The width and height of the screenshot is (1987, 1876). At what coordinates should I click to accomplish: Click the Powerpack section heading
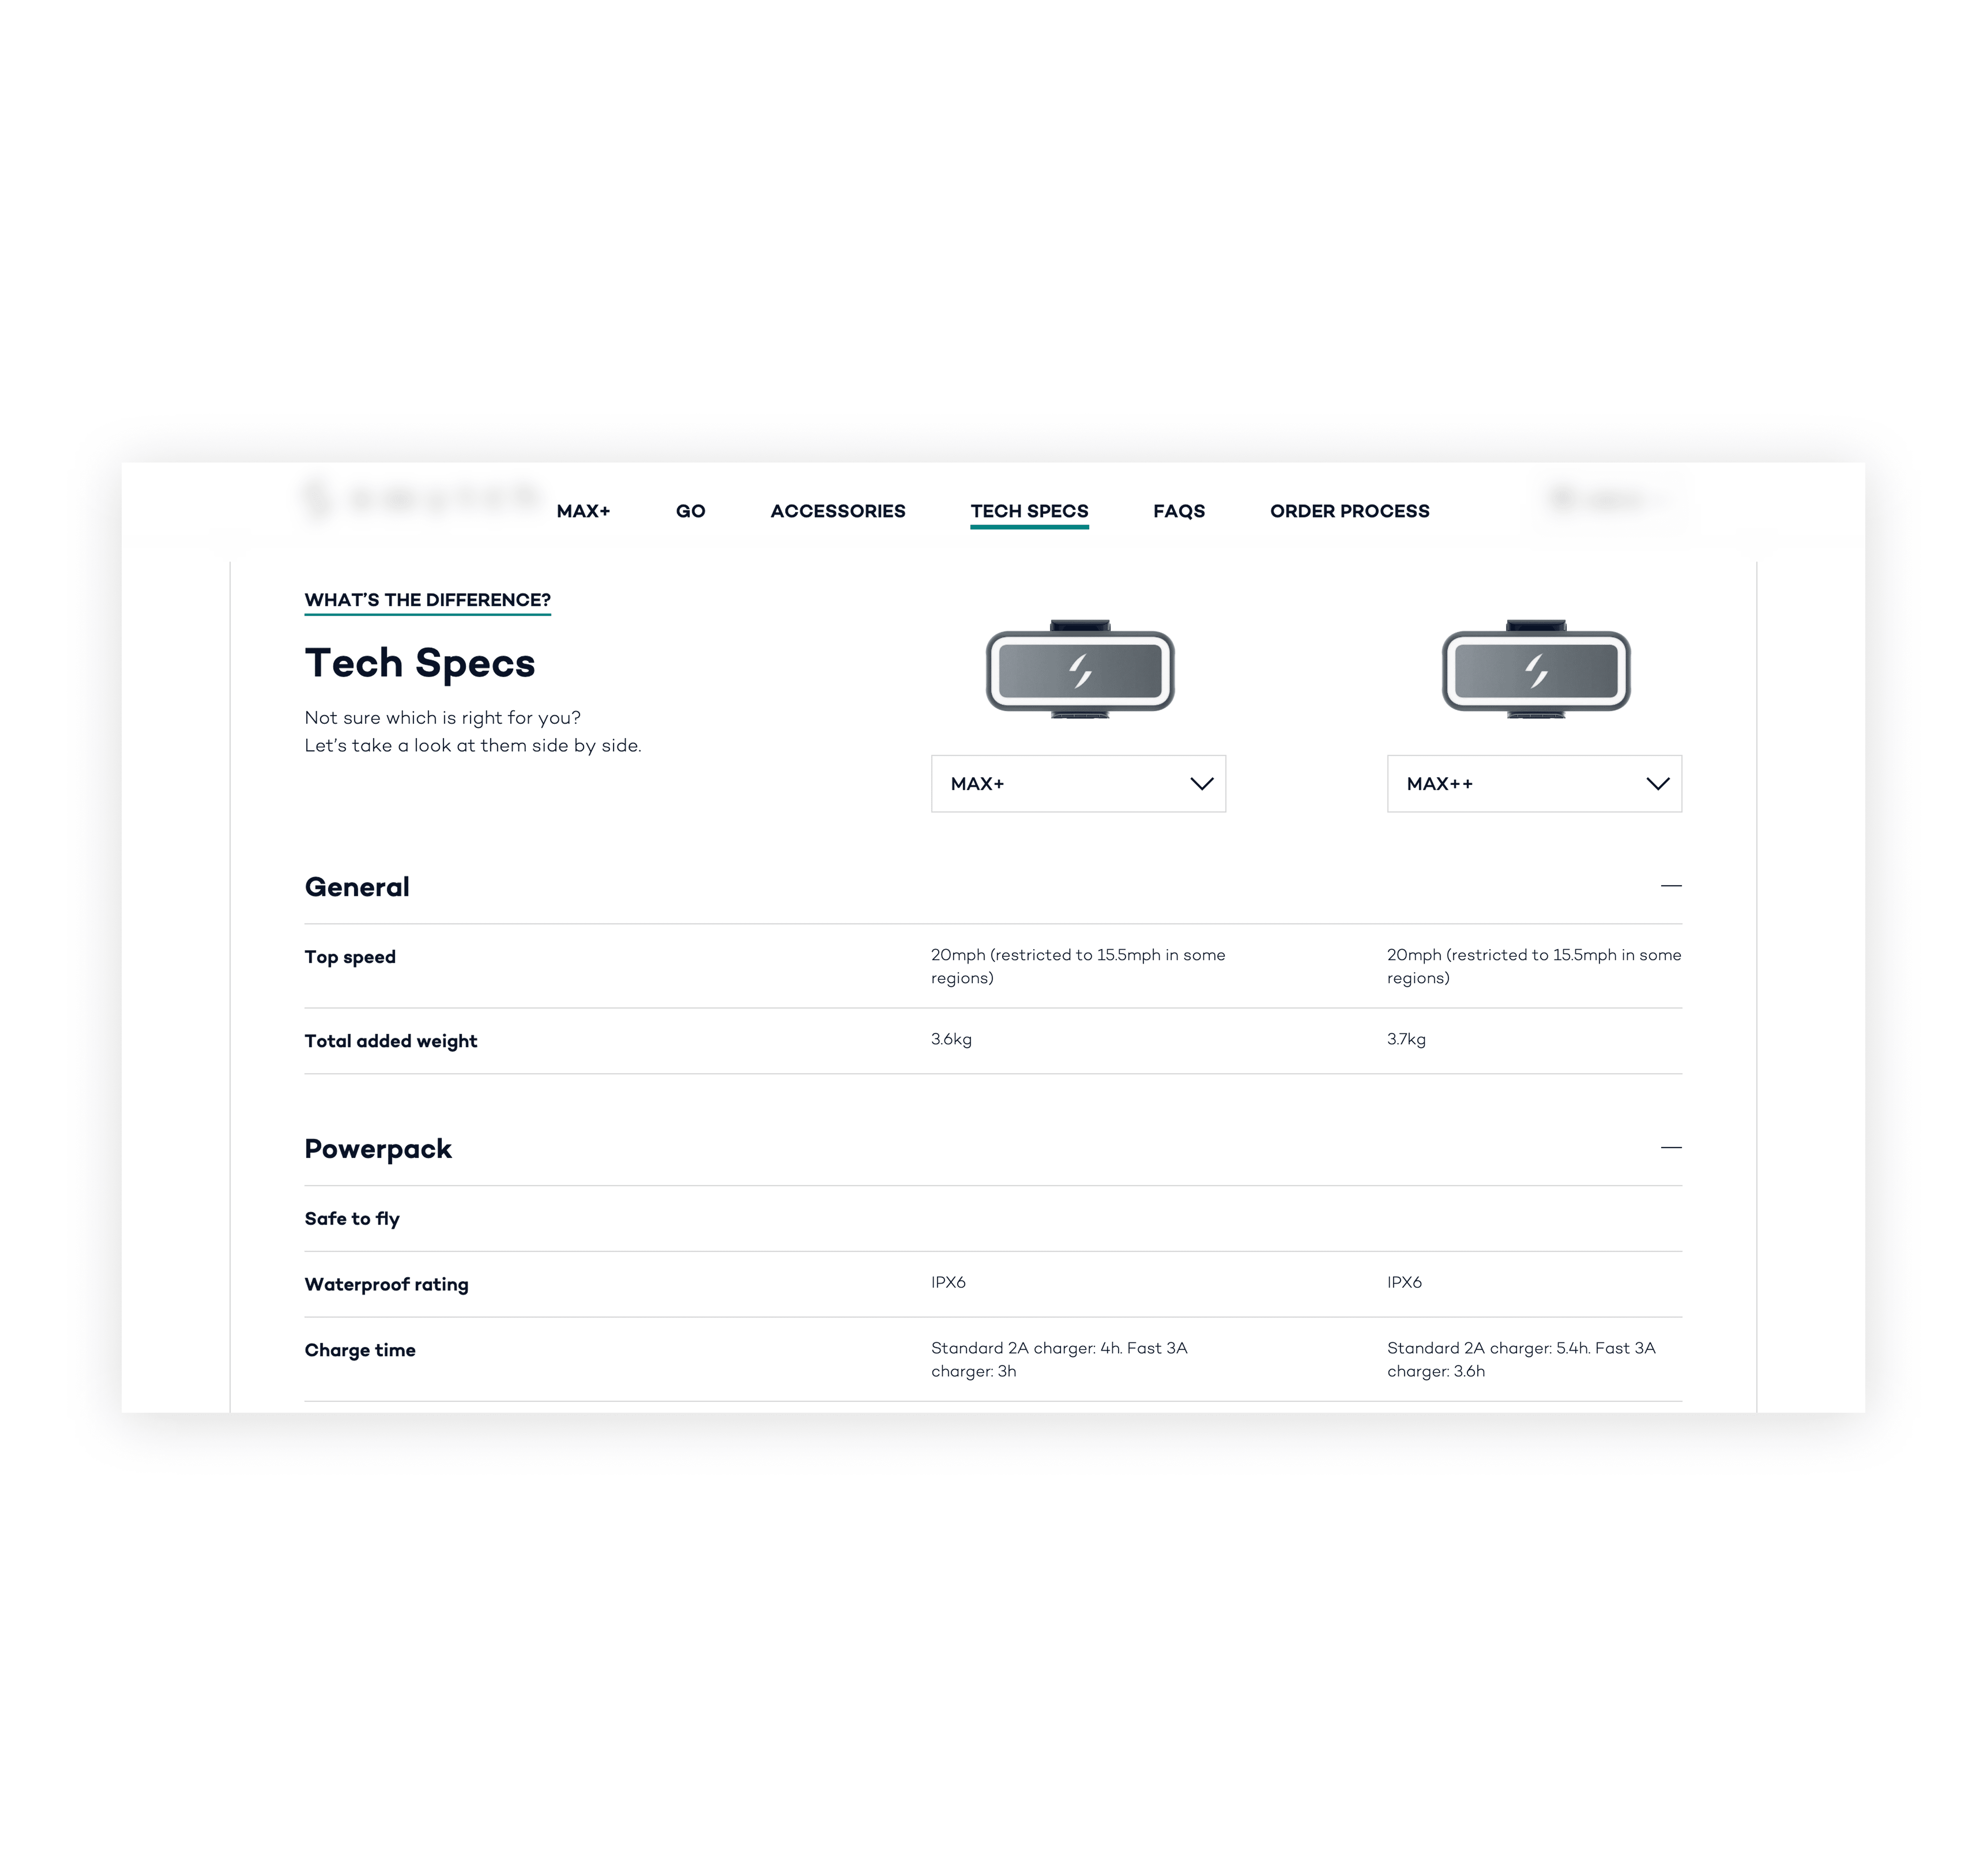(378, 1149)
